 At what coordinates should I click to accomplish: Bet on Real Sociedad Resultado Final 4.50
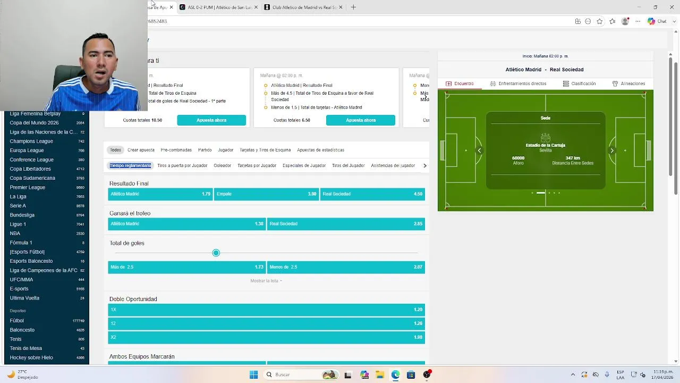point(372,194)
